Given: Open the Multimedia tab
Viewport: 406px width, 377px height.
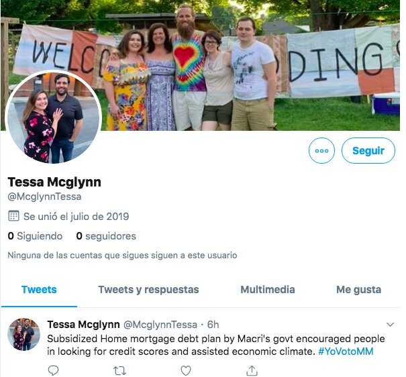Looking at the screenshot, I should (x=268, y=290).
